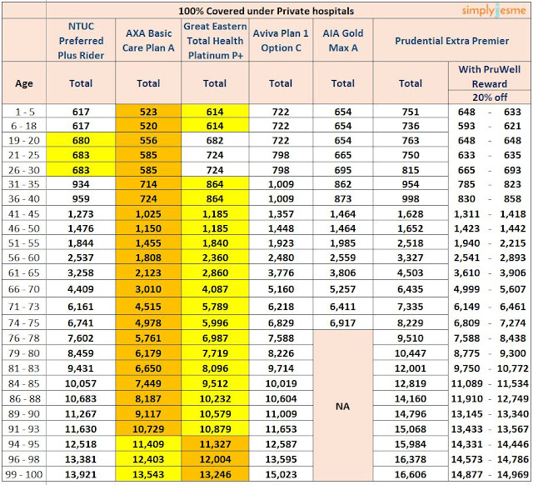
Task: Select the AIA Gold Max A header
Action: pyautogui.click(x=342, y=41)
